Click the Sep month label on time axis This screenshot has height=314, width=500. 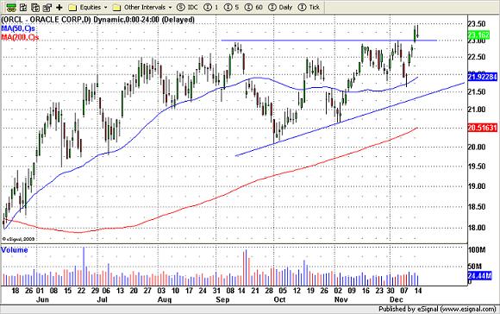tap(222, 299)
